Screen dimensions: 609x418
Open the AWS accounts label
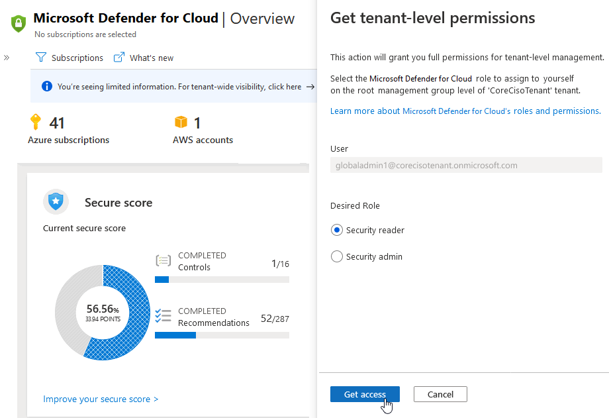[203, 140]
